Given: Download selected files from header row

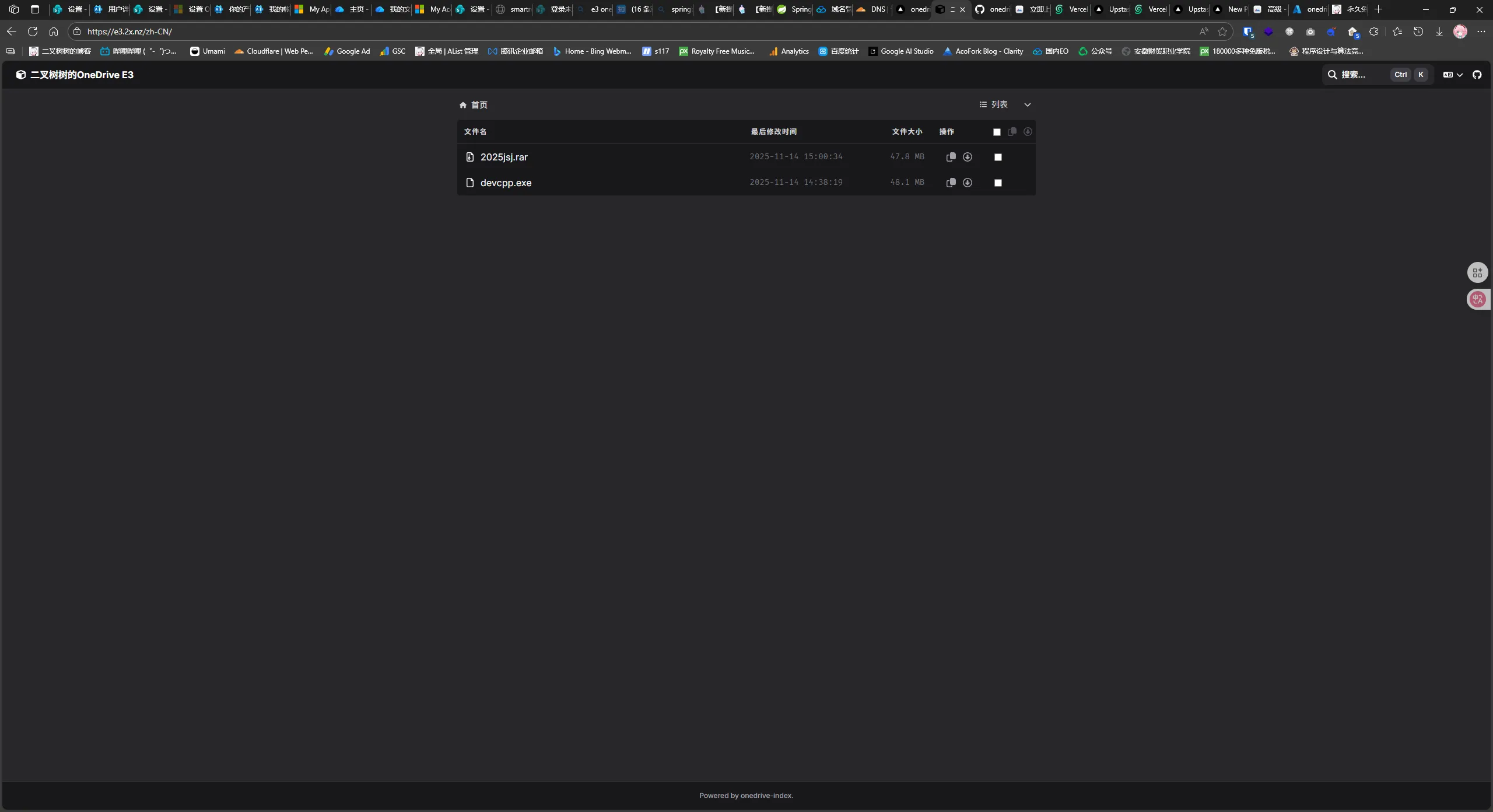Looking at the screenshot, I should [x=1028, y=132].
